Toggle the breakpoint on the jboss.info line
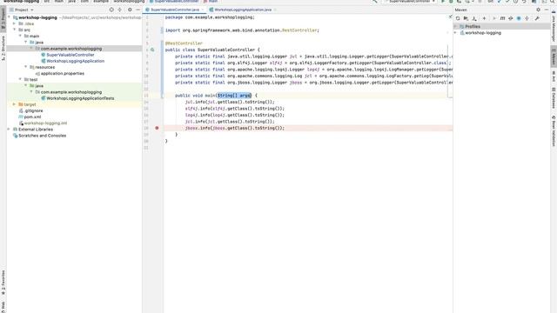Screen dimensions: 557x313 (157, 128)
